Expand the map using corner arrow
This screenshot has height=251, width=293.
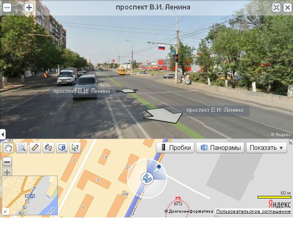click(x=291, y=142)
